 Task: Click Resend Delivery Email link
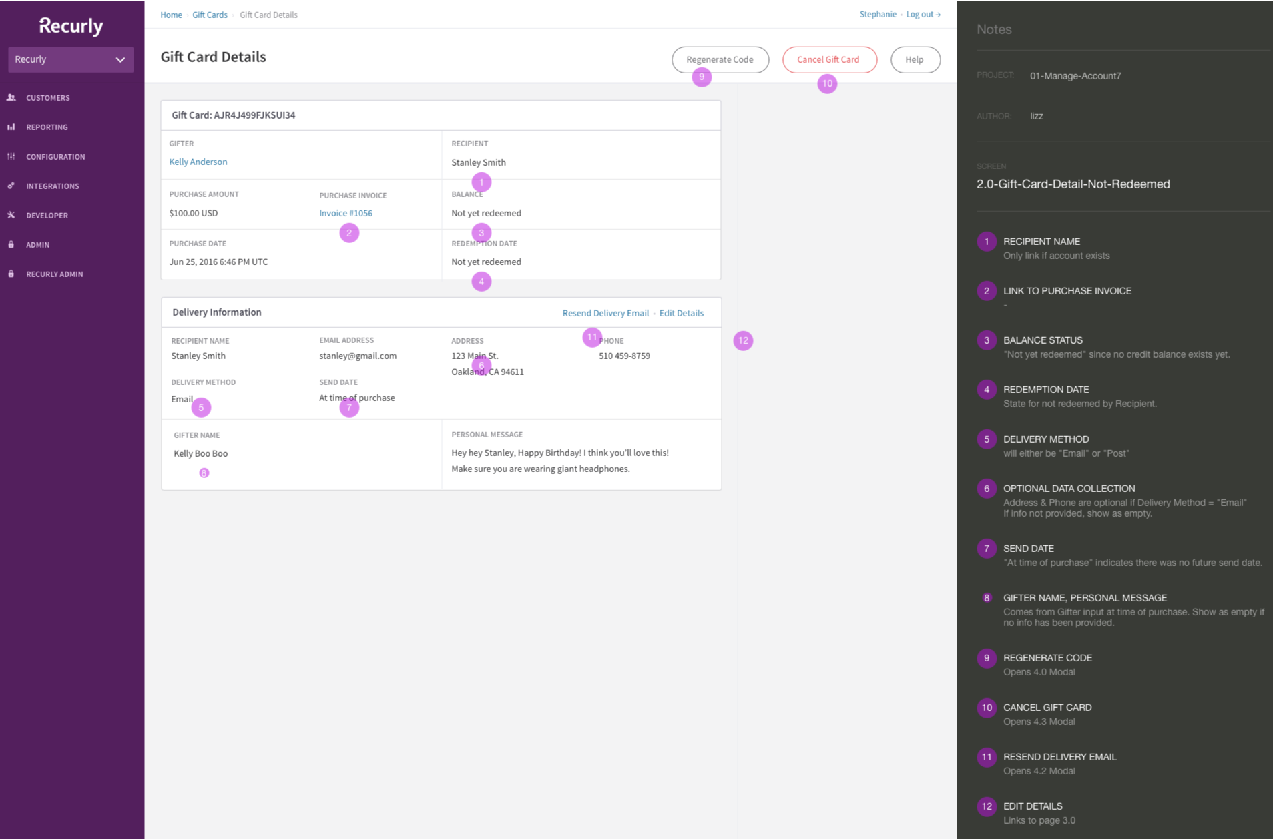[x=605, y=313]
